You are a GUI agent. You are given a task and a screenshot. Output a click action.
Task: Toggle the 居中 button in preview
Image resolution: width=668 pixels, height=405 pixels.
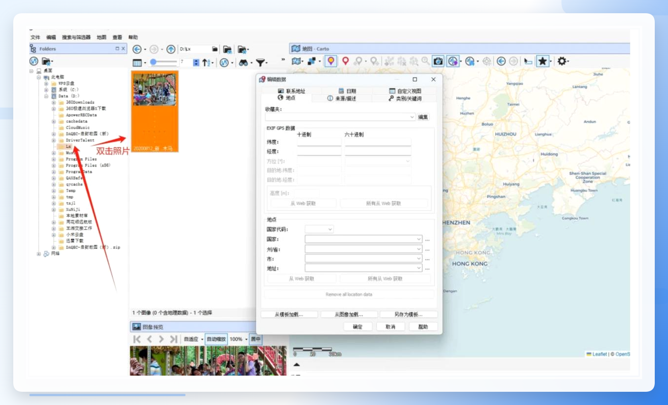[256, 339]
